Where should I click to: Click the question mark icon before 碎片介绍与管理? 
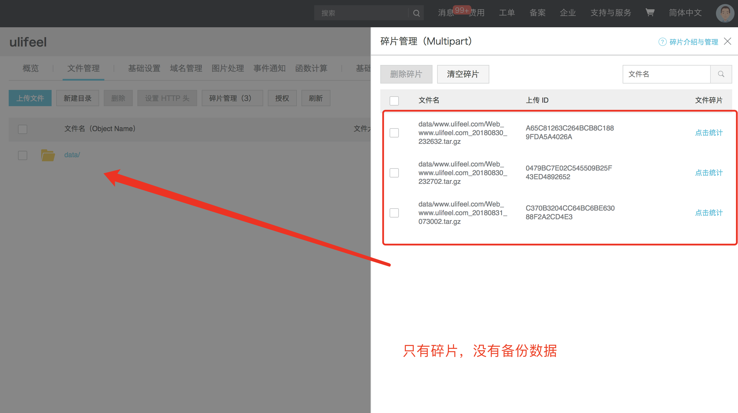[662, 41]
